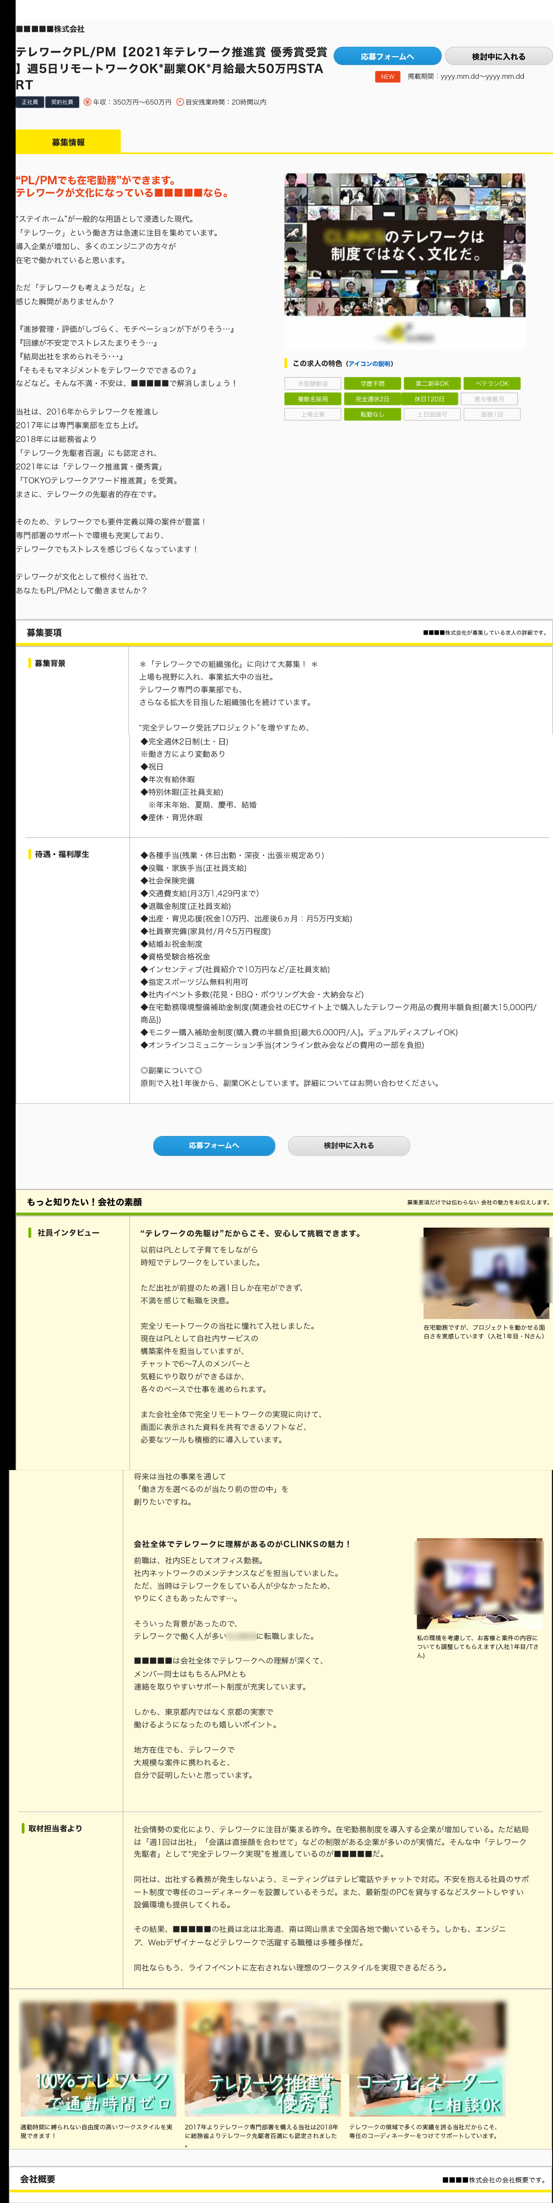Select the 募集情報 tab

coord(69,142)
